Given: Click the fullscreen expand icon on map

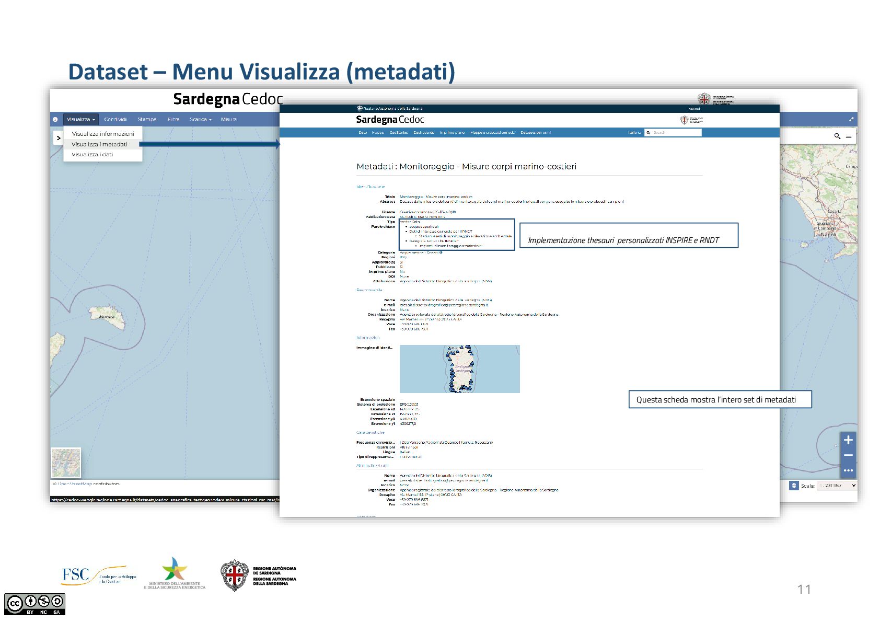Looking at the screenshot, I should 851,120.
